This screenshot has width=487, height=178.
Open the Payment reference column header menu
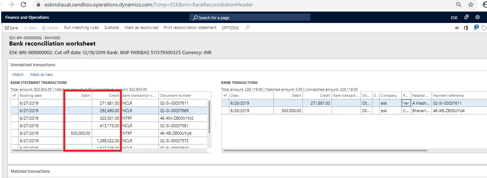point(459,96)
